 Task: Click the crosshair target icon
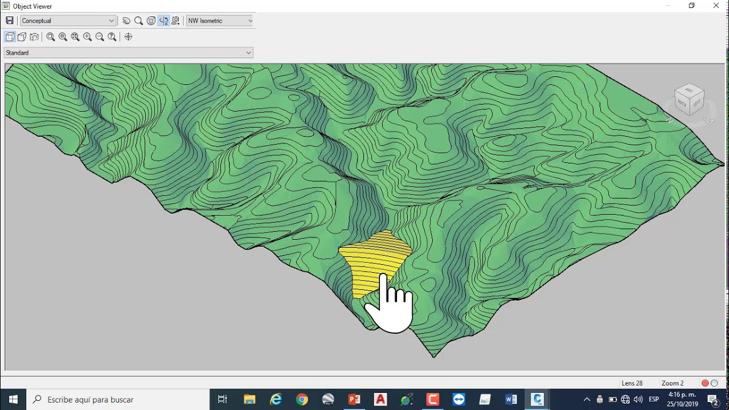(x=128, y=36)
